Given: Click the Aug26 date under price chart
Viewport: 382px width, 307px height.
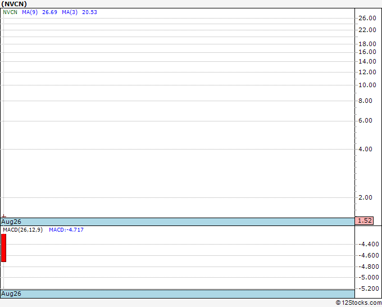Looking at the screenshot, I should [x=11, y=222].
